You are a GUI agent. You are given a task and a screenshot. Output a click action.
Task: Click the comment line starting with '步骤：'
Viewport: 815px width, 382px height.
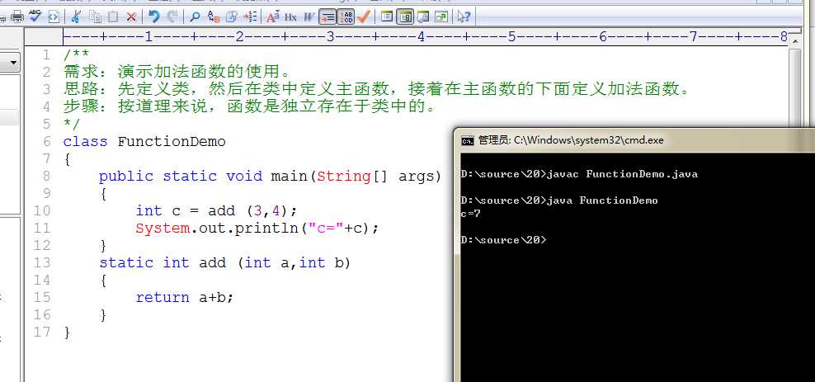pos(249,106)
